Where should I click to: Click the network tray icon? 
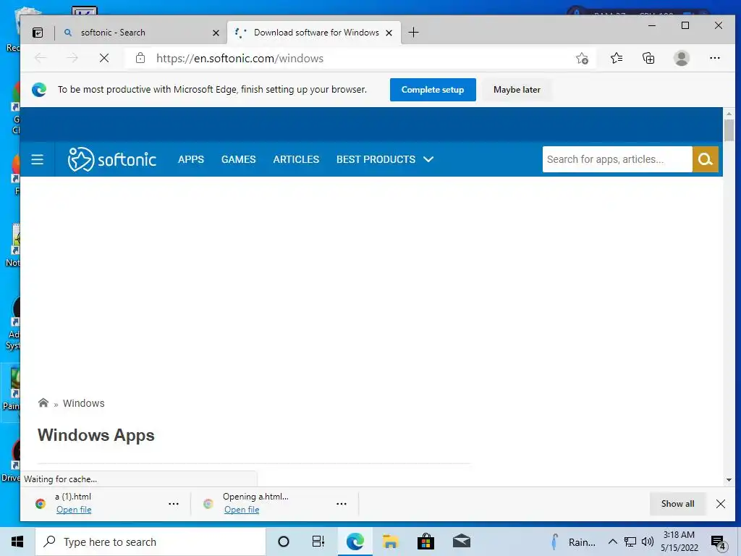coord(630,542)
